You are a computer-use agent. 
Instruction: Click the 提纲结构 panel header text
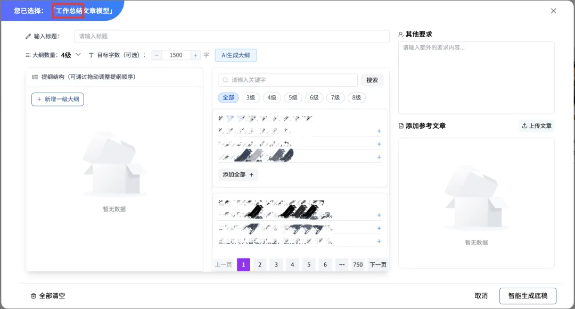pos(88,77)
